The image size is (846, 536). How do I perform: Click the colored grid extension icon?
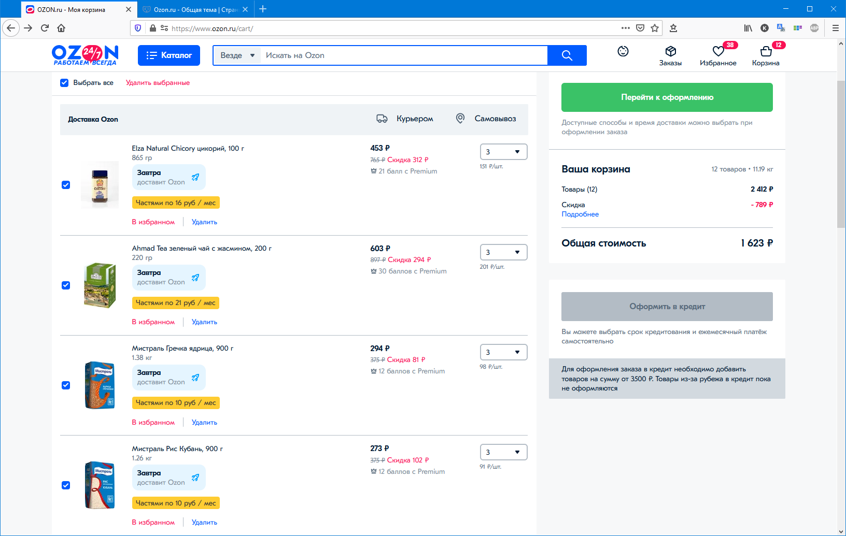tap(798, 28)
